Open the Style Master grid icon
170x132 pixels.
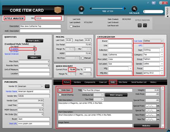pyautogui.click(x=140, y=25)
